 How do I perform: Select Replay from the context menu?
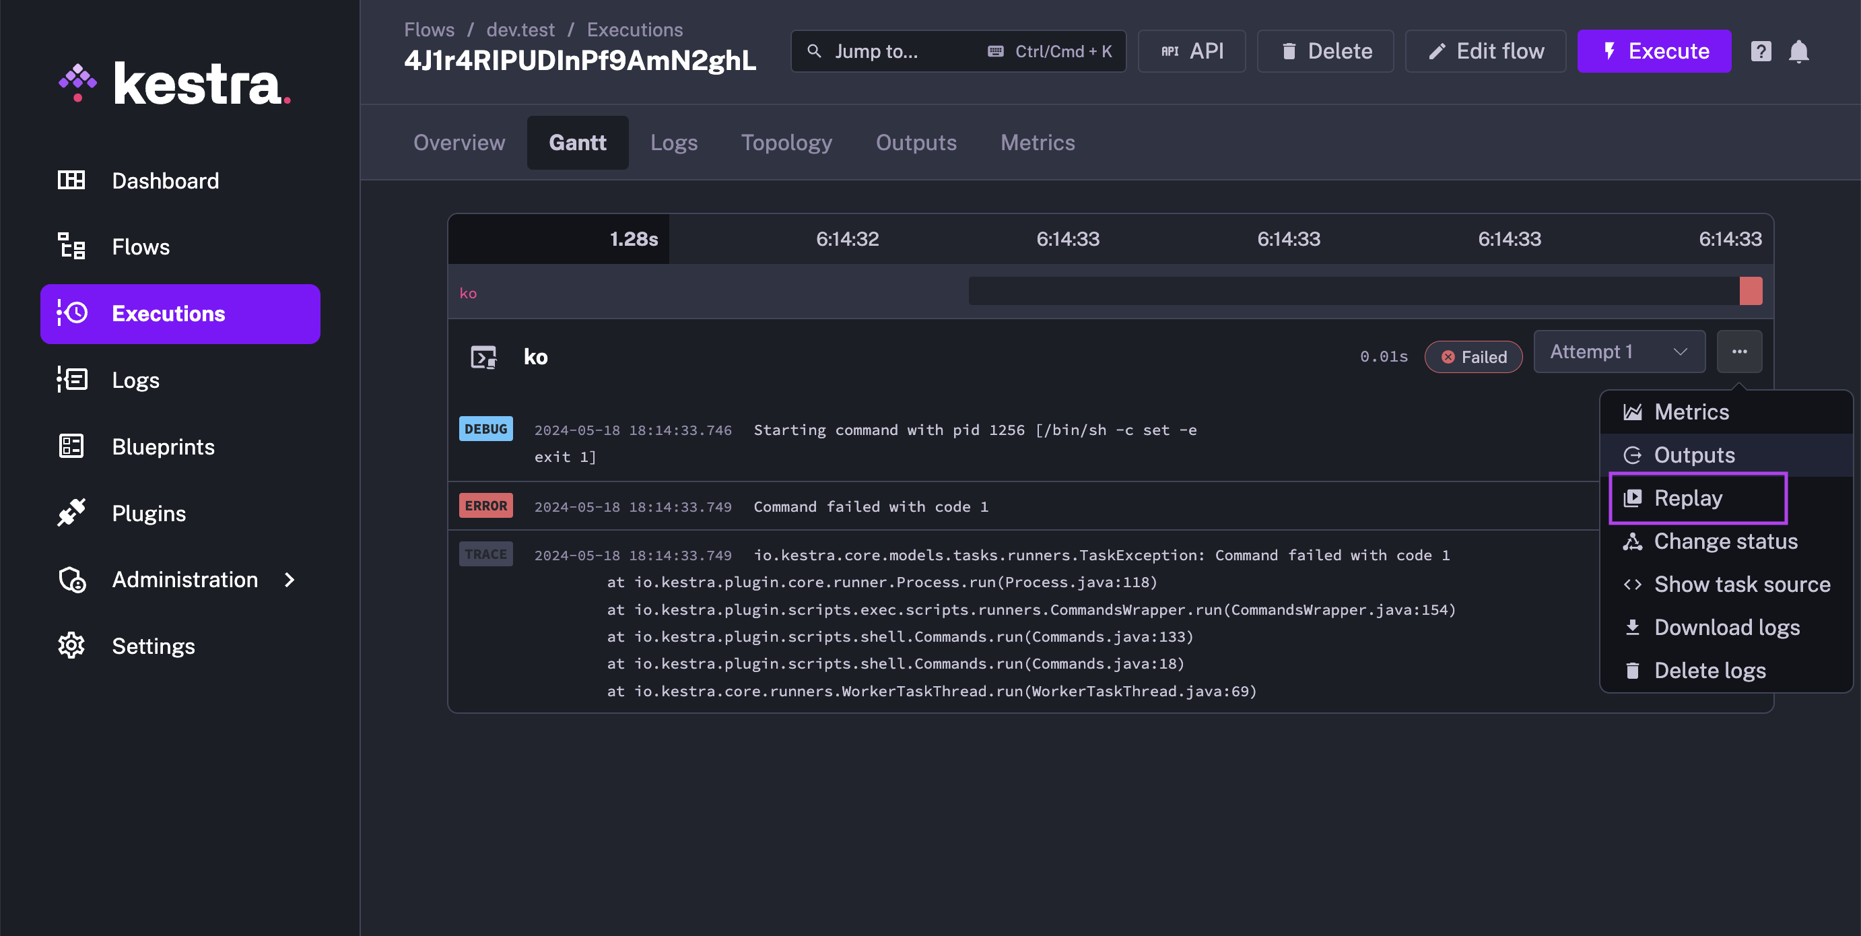pos(1687,498)
